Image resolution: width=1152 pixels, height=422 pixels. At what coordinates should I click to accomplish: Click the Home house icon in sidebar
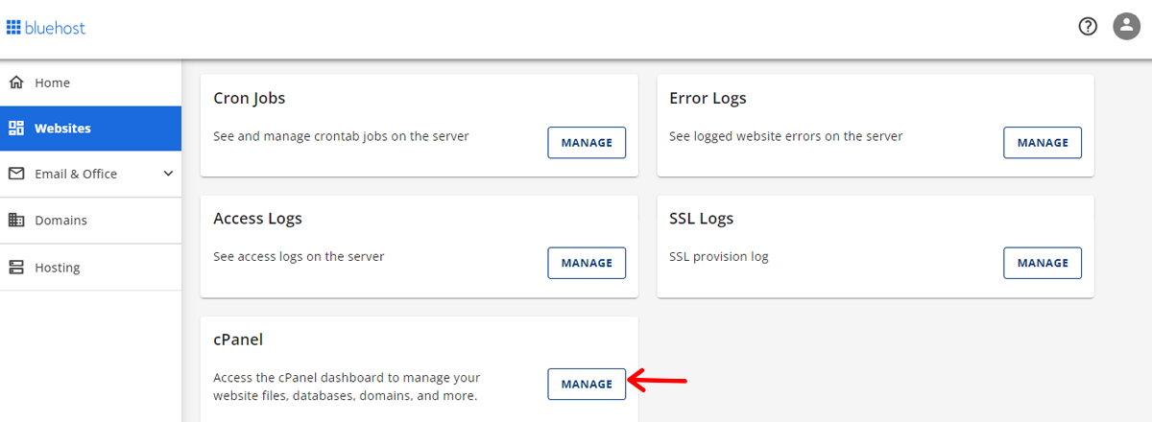pos(16,82)
